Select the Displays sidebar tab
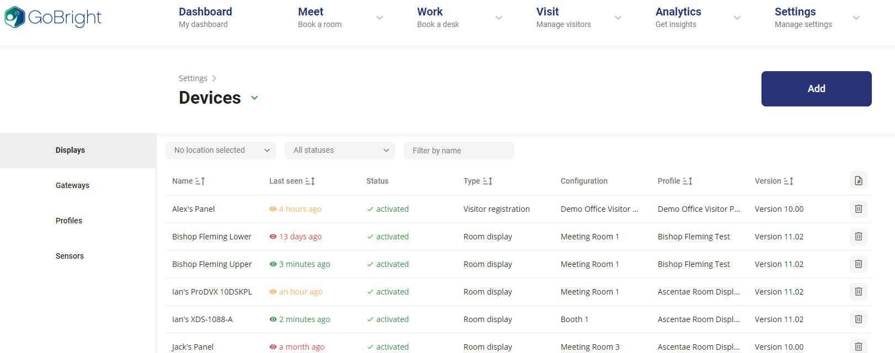This screenshot has height=353, width=895. tap(78, 151)
